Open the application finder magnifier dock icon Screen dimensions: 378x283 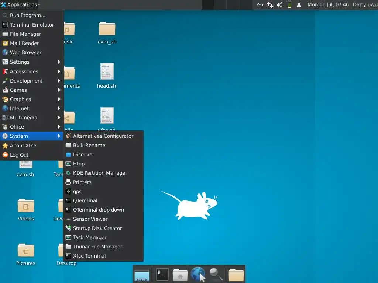[216, 274]
